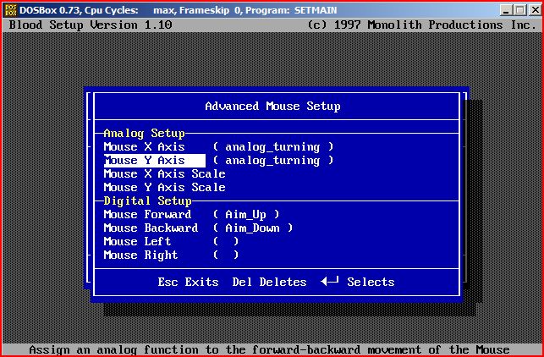Click the status bar help text
Image resolution: width=544 pixels, height=357 pixels.
tap(270, 349)
